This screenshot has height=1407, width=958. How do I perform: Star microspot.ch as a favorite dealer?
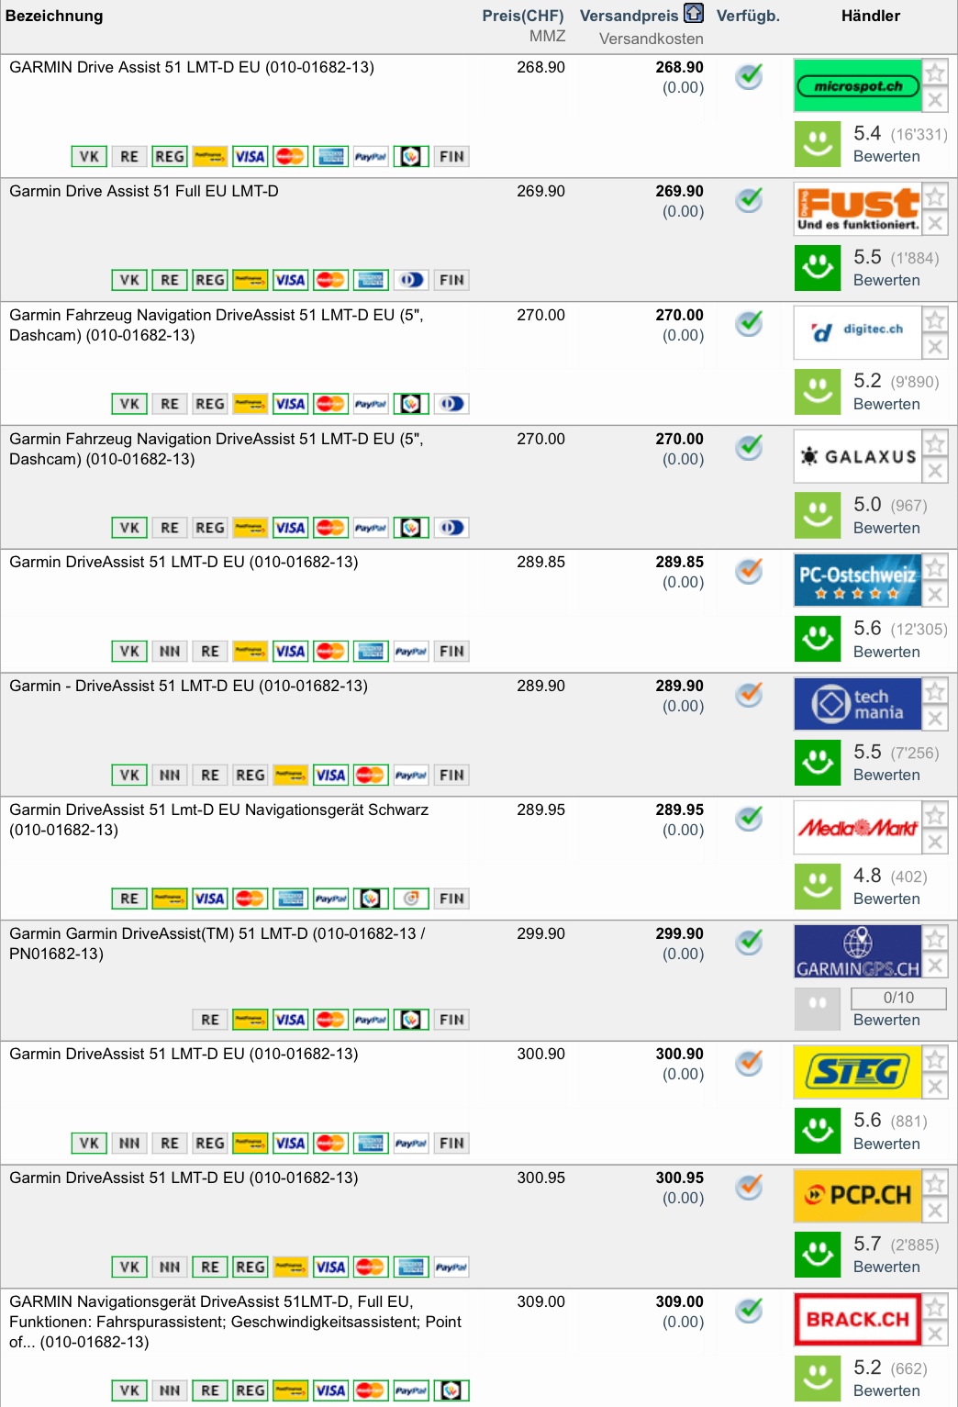[935, 73]
